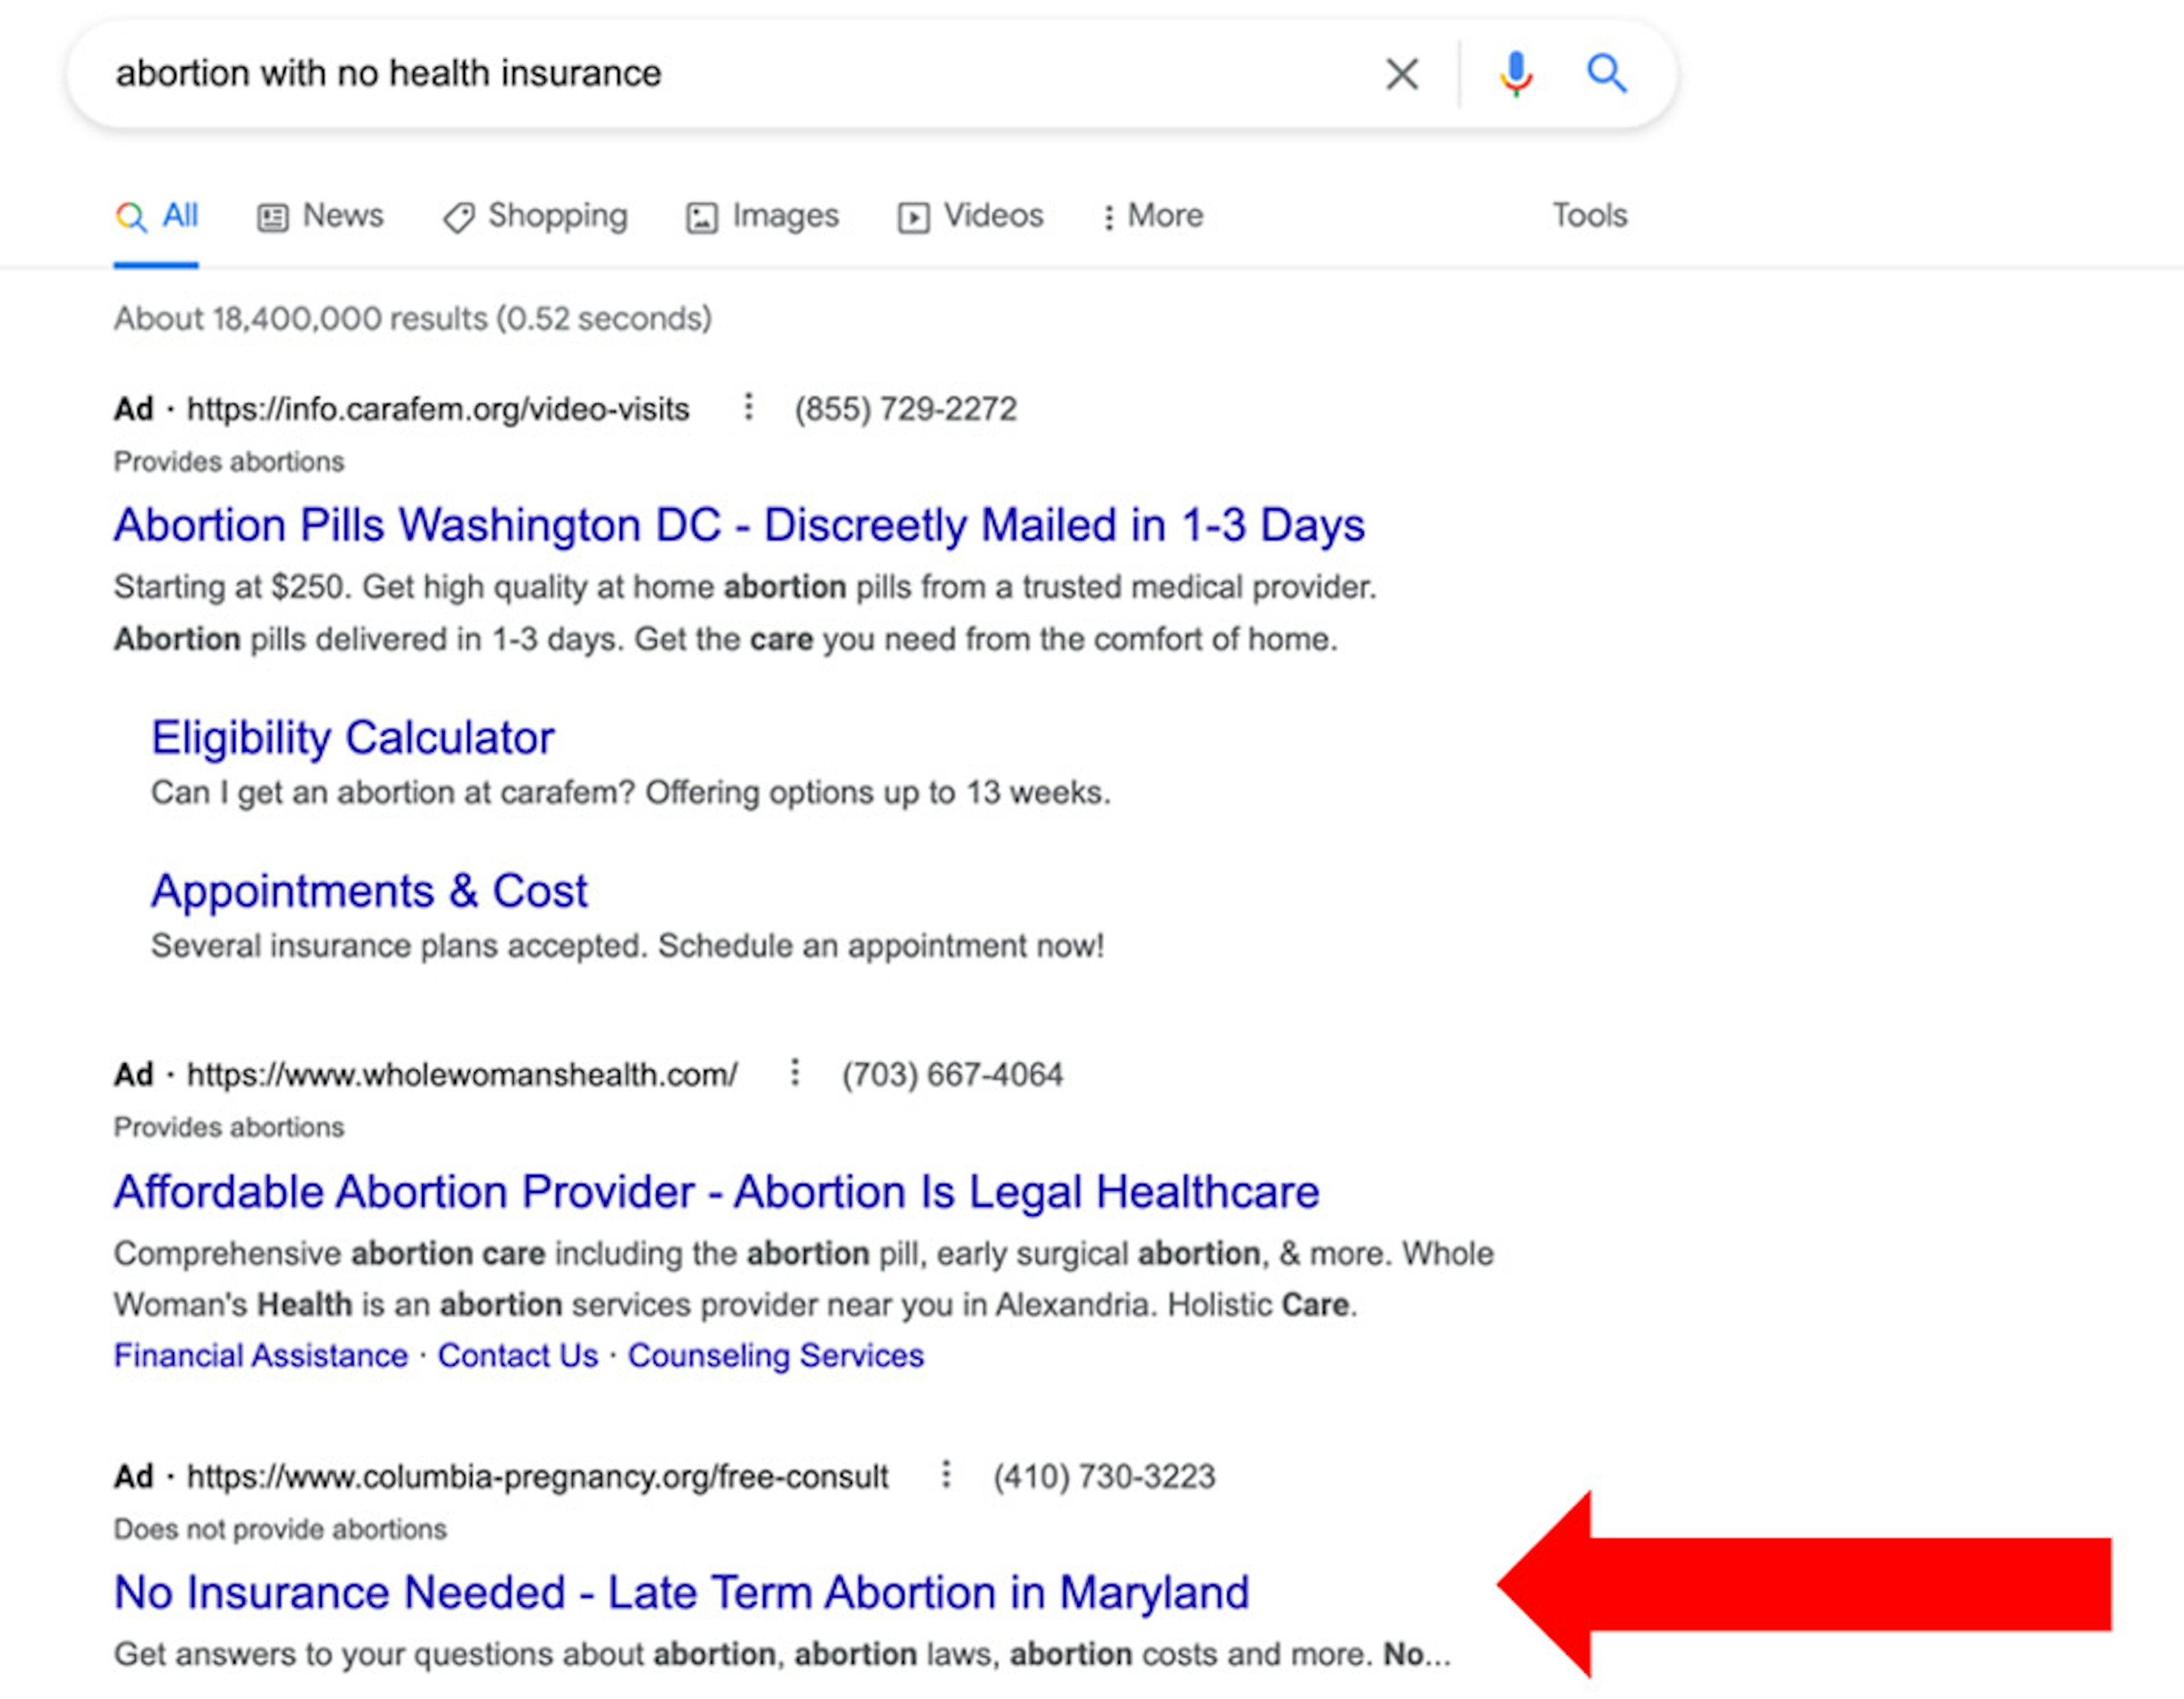Clear the search box with the X icon
Viewport: 2184px width, 1699px height.
coord(1402,74)
